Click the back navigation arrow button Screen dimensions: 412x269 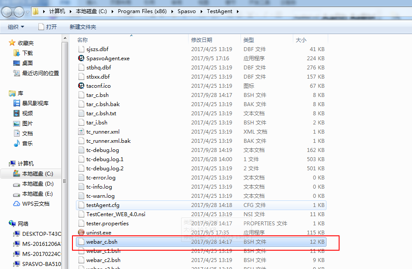[x=7, y=12]
